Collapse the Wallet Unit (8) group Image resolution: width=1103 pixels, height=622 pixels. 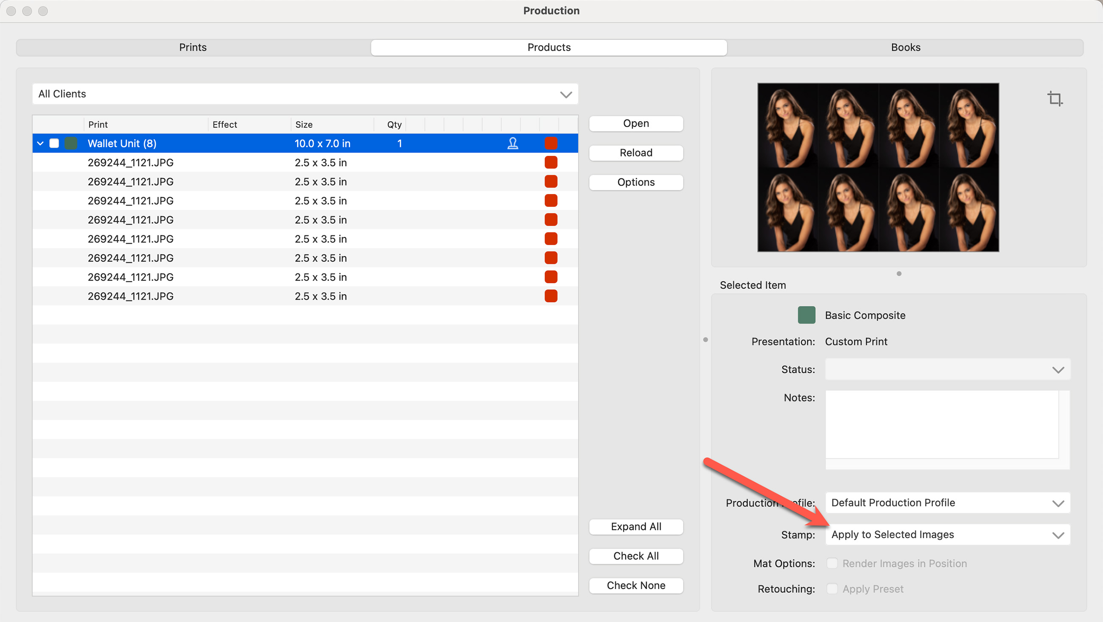[x=40, y=143]
